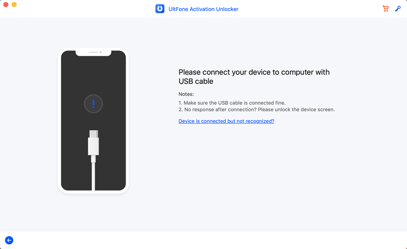407x249 pixels.
Task: Click the "Please connect your device" heading
Action: (254, 77)
